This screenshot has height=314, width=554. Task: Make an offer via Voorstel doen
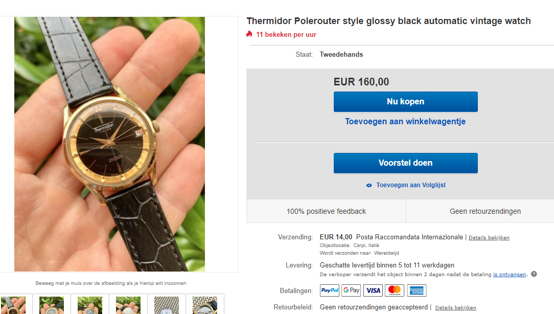coord(406,163)
